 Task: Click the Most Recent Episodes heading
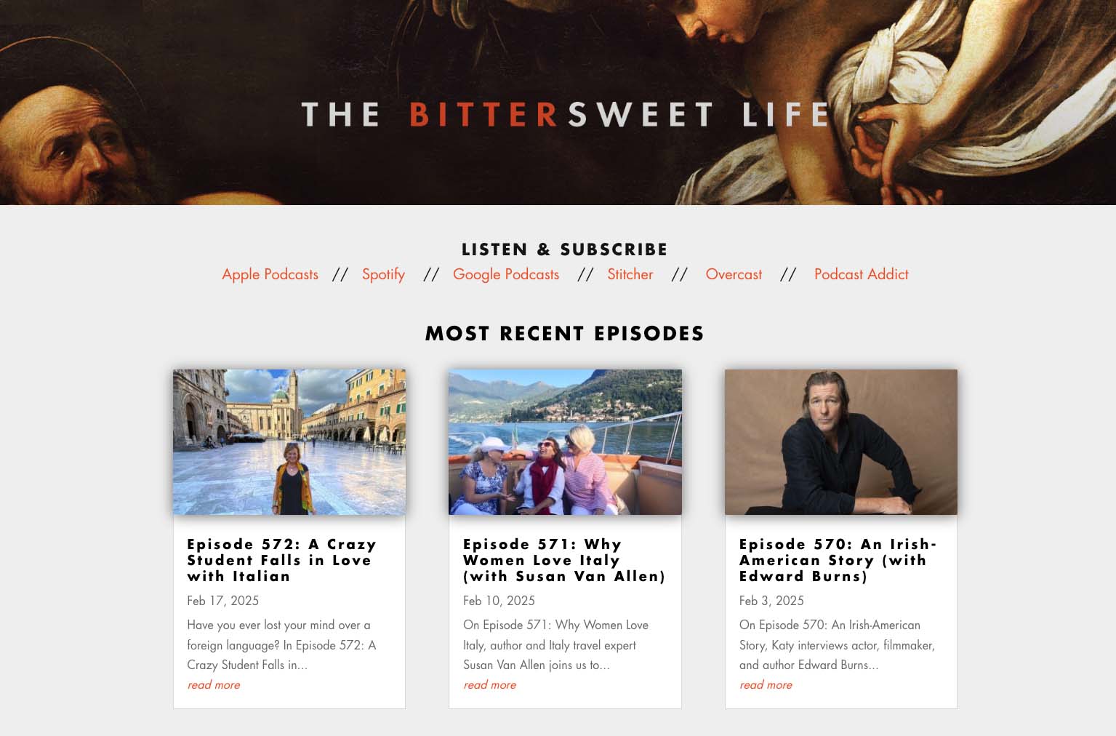coord(565,334)
